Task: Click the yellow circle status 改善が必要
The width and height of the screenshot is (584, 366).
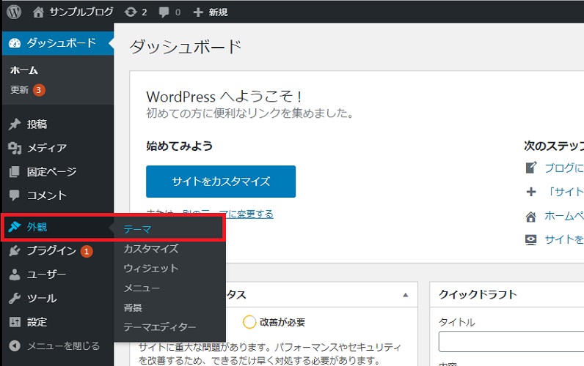Action: click(249, 322)
